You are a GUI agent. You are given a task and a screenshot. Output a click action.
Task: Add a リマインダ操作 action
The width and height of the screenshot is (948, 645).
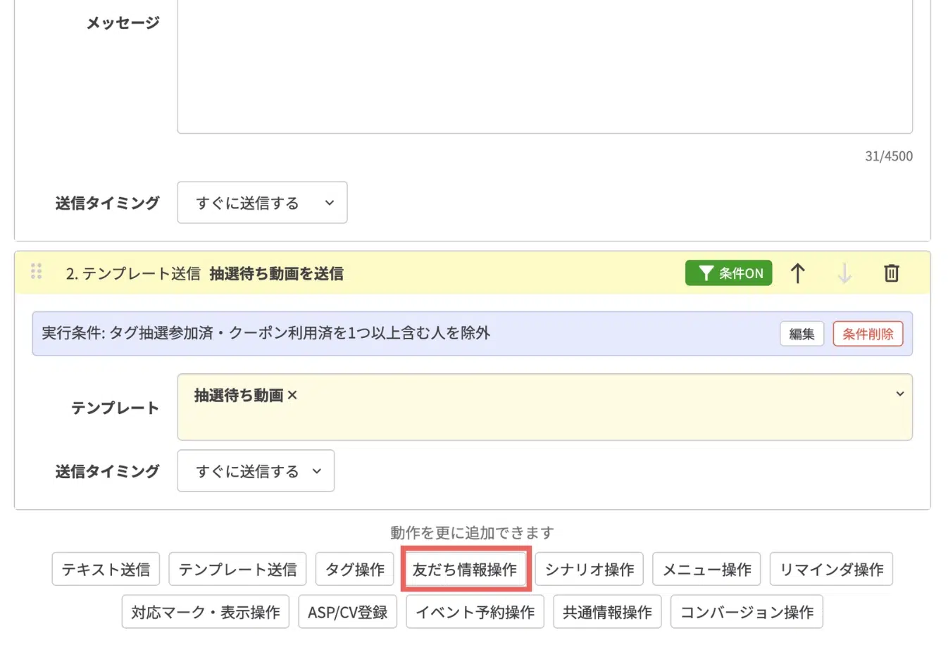pyautogui.click(x=831, y=569)
